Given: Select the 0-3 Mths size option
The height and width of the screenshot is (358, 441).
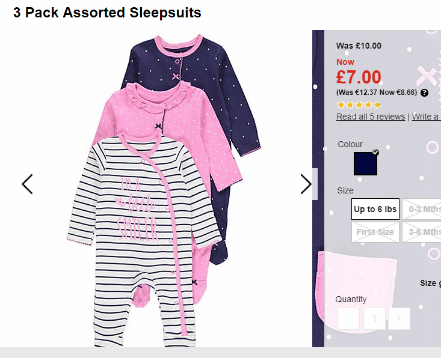Looking at the screenshot, I should (x=422, y=209).
